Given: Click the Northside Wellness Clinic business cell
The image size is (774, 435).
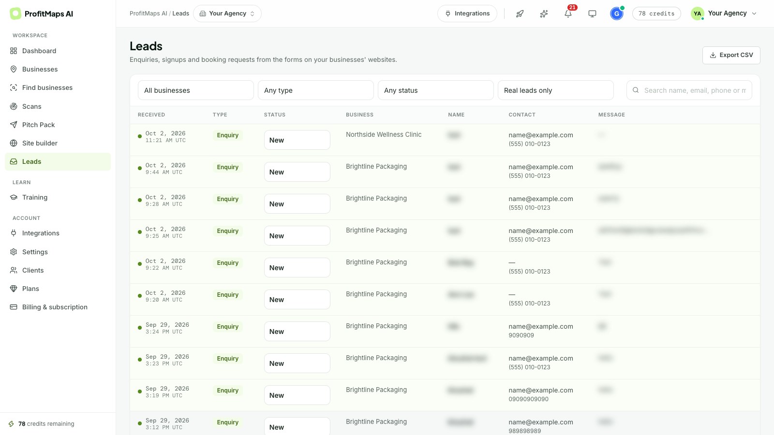Looking at the screenshot, I should click(384, 134).
